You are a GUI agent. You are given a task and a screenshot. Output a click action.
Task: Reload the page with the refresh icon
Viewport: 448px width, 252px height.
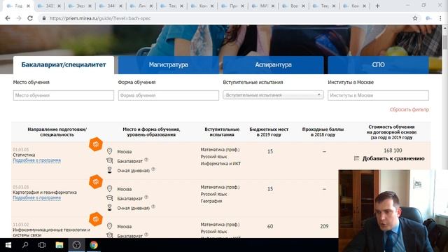pos(30,18)
